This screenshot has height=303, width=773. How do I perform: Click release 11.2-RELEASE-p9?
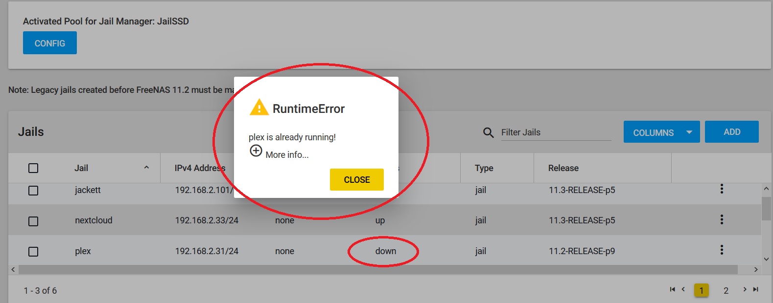coord(582,251)
